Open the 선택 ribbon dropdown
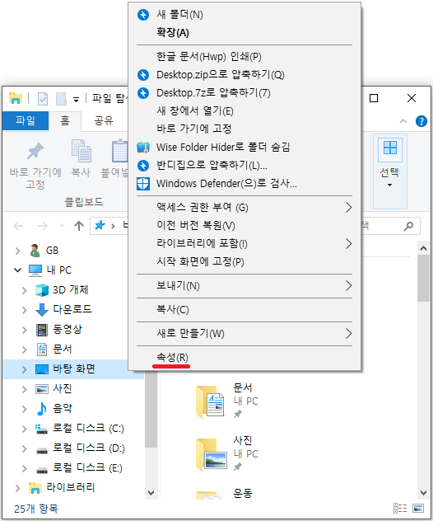 389,171
